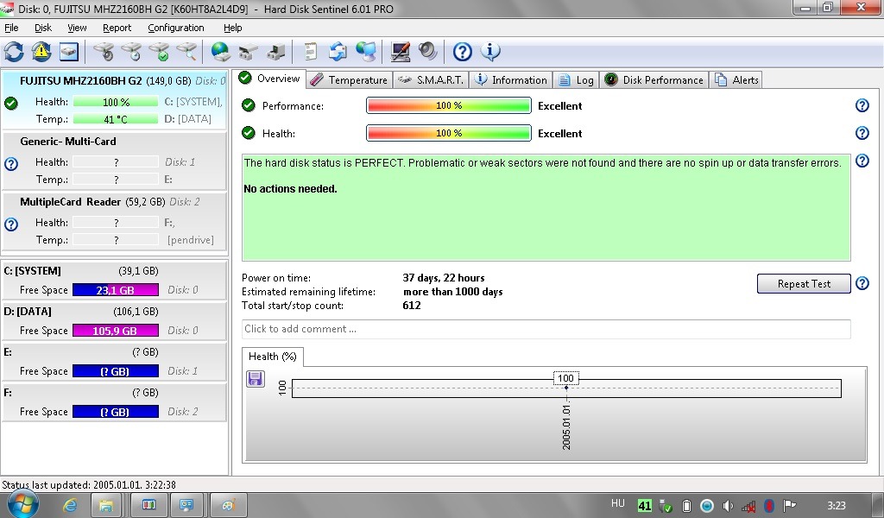
Task: Open the View menu
Action: click(77, 28)
